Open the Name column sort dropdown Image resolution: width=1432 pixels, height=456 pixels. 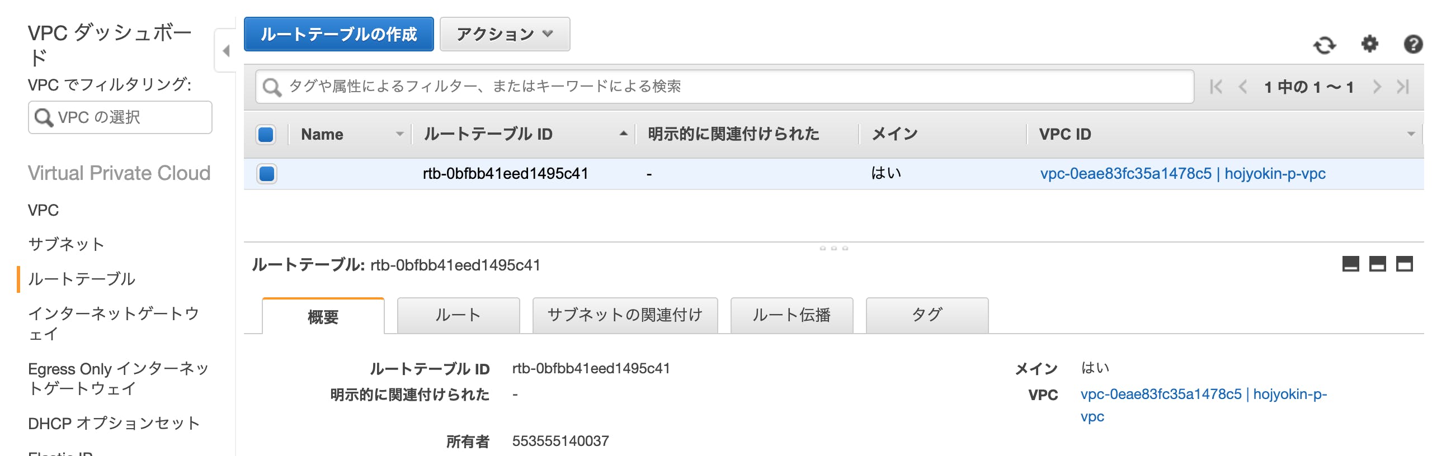[399, 134]
